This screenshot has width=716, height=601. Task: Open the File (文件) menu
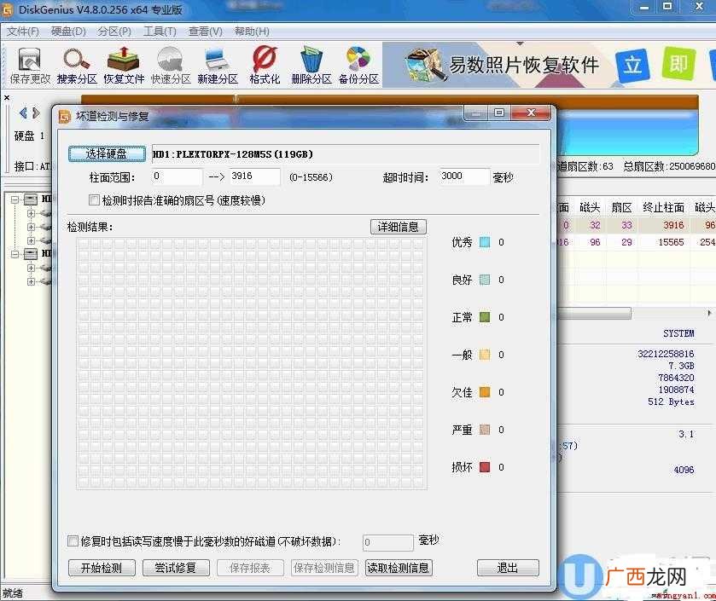coord(23,32)
